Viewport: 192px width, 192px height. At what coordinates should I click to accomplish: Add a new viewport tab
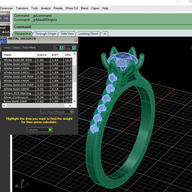[x=105, y=34]
